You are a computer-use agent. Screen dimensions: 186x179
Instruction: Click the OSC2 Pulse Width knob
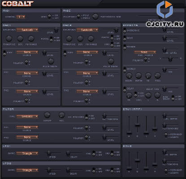(111, 61)
